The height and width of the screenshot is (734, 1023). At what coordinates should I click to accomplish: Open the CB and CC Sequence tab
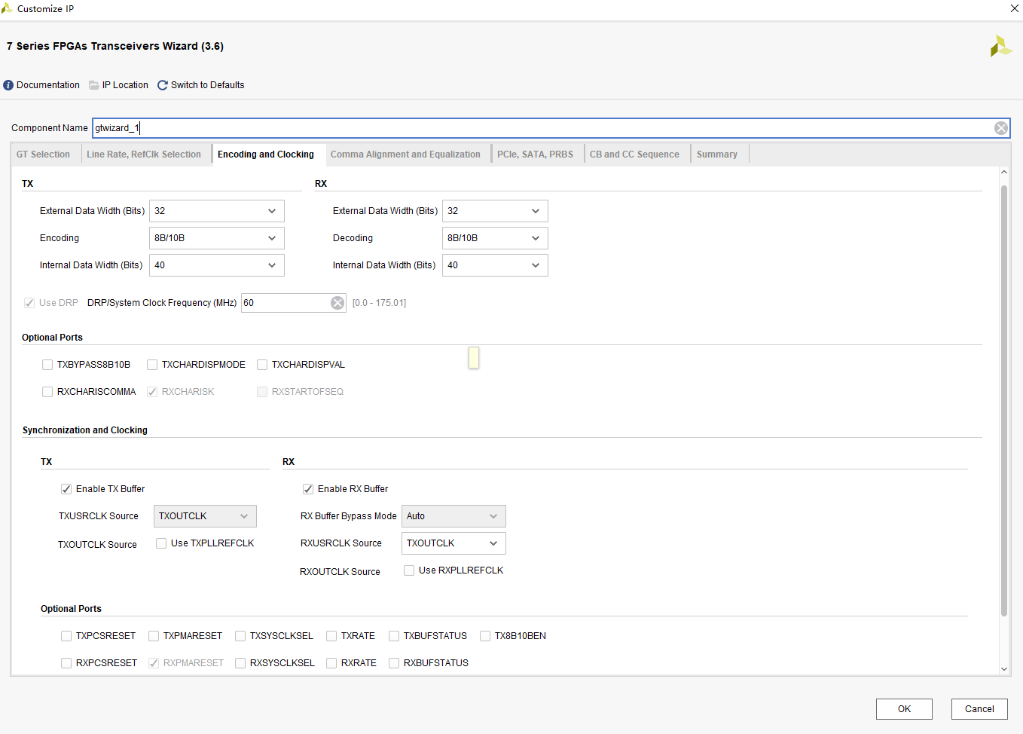pyautogui.click(x=634, y=154)
